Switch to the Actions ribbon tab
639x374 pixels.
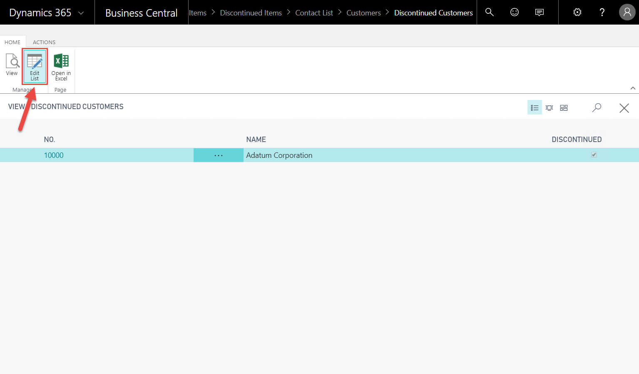point(44,42)
